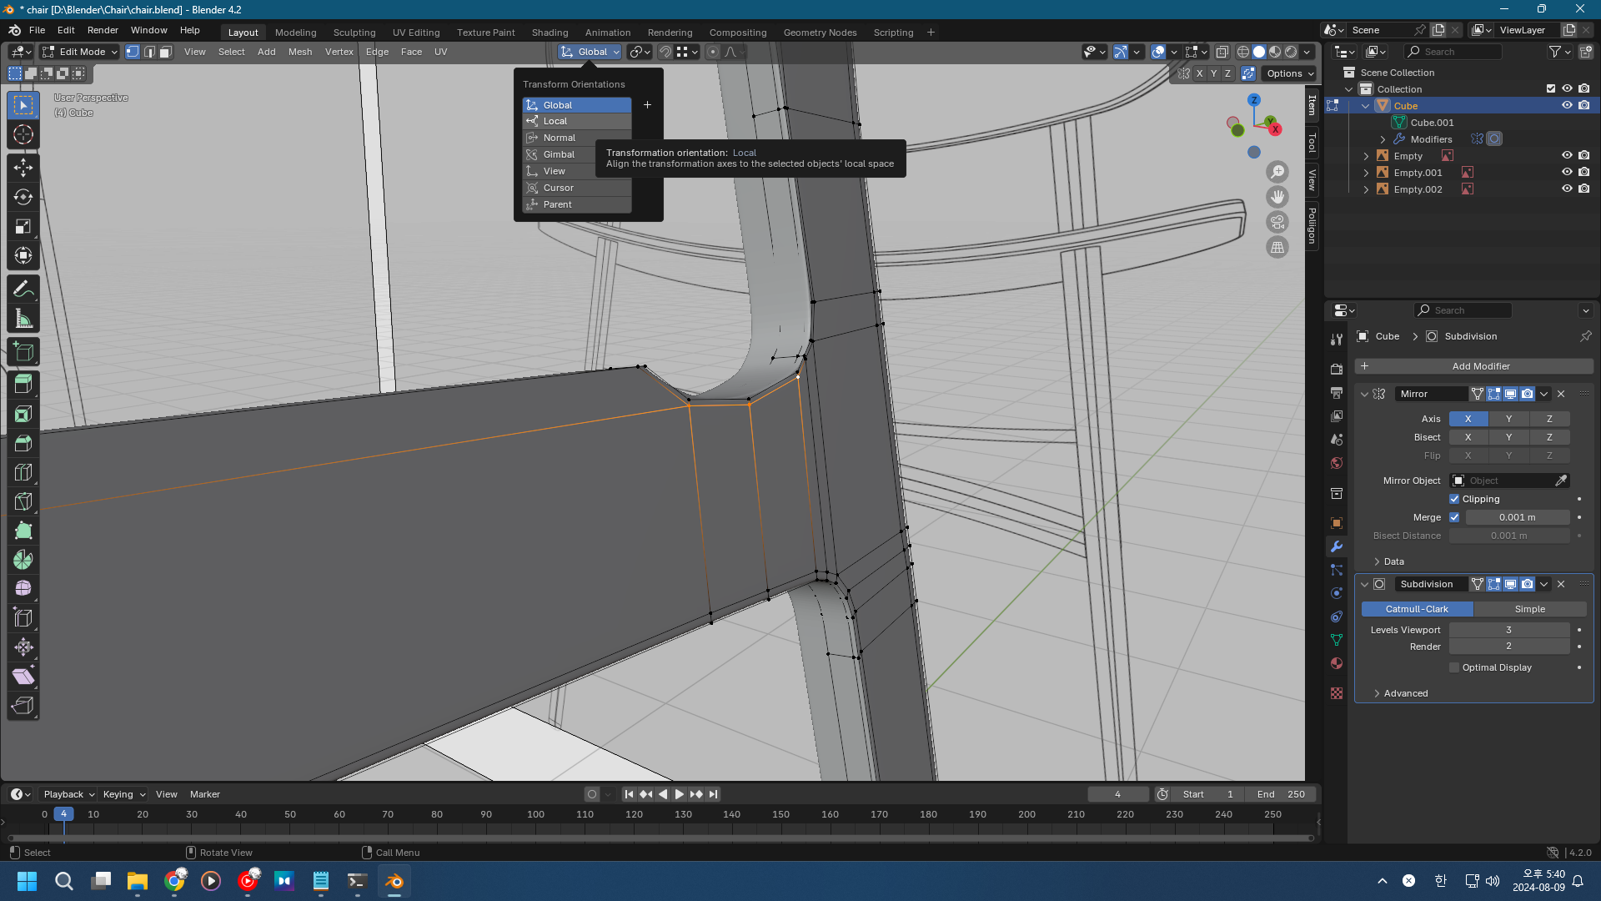Open the Keying dropdown in timeline

[x=123, y=794]
